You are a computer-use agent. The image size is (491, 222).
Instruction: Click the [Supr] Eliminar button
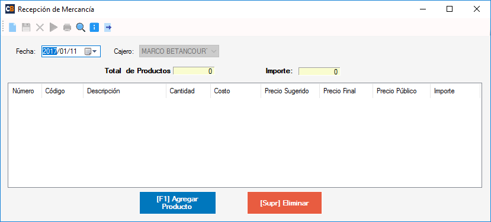[x=284, y=203]
